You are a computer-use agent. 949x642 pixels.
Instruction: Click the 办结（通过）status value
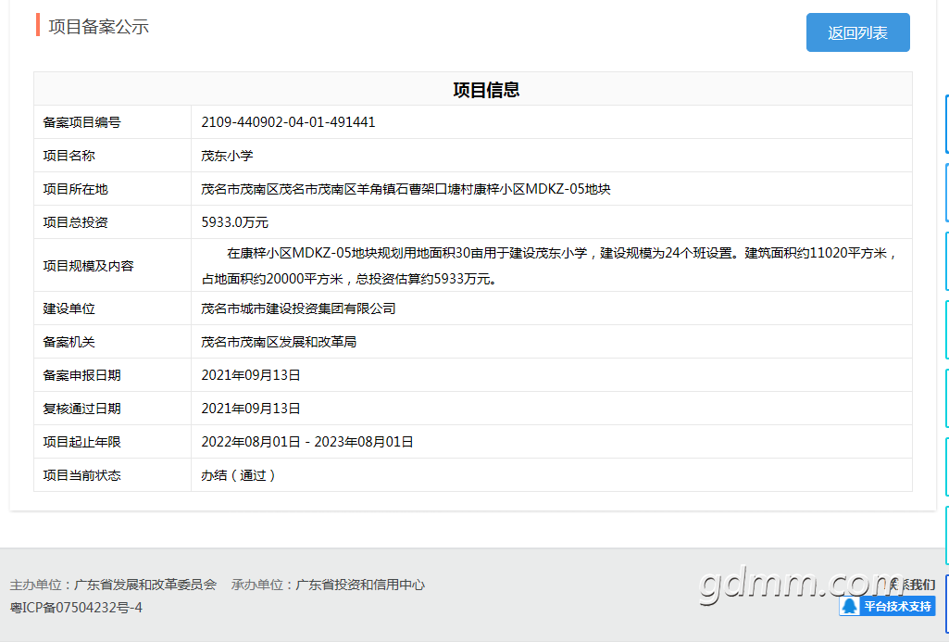tap(240, 475)
